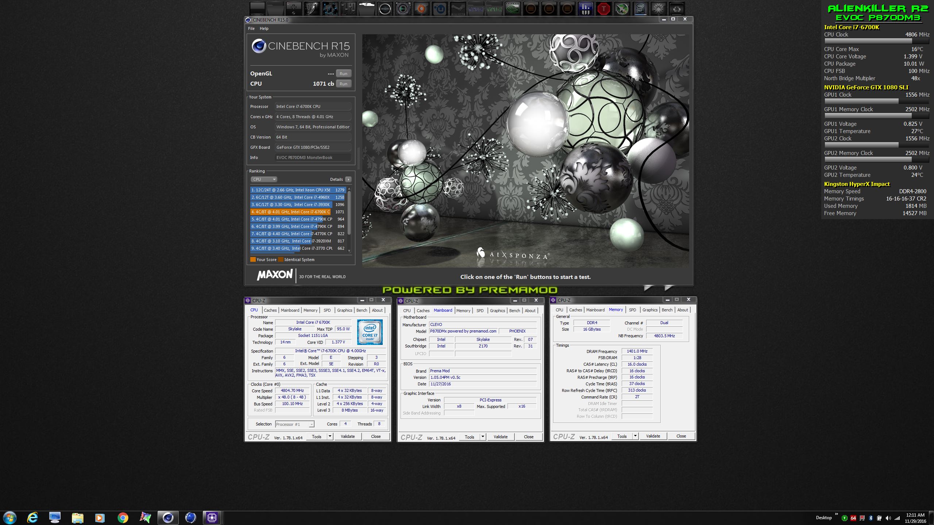The image size is (934, 525).
Task: Open the Cinebench File menu
Action: point(251,28)
